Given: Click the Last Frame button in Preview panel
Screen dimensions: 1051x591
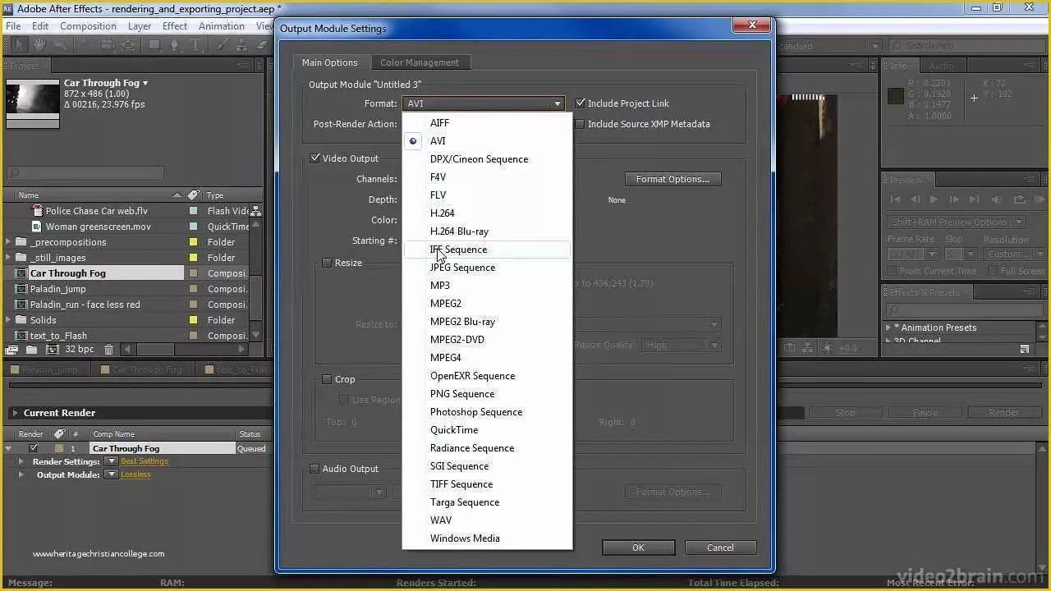Looking at the screenshot, I should pyautogui.click(x=974, y=199).
